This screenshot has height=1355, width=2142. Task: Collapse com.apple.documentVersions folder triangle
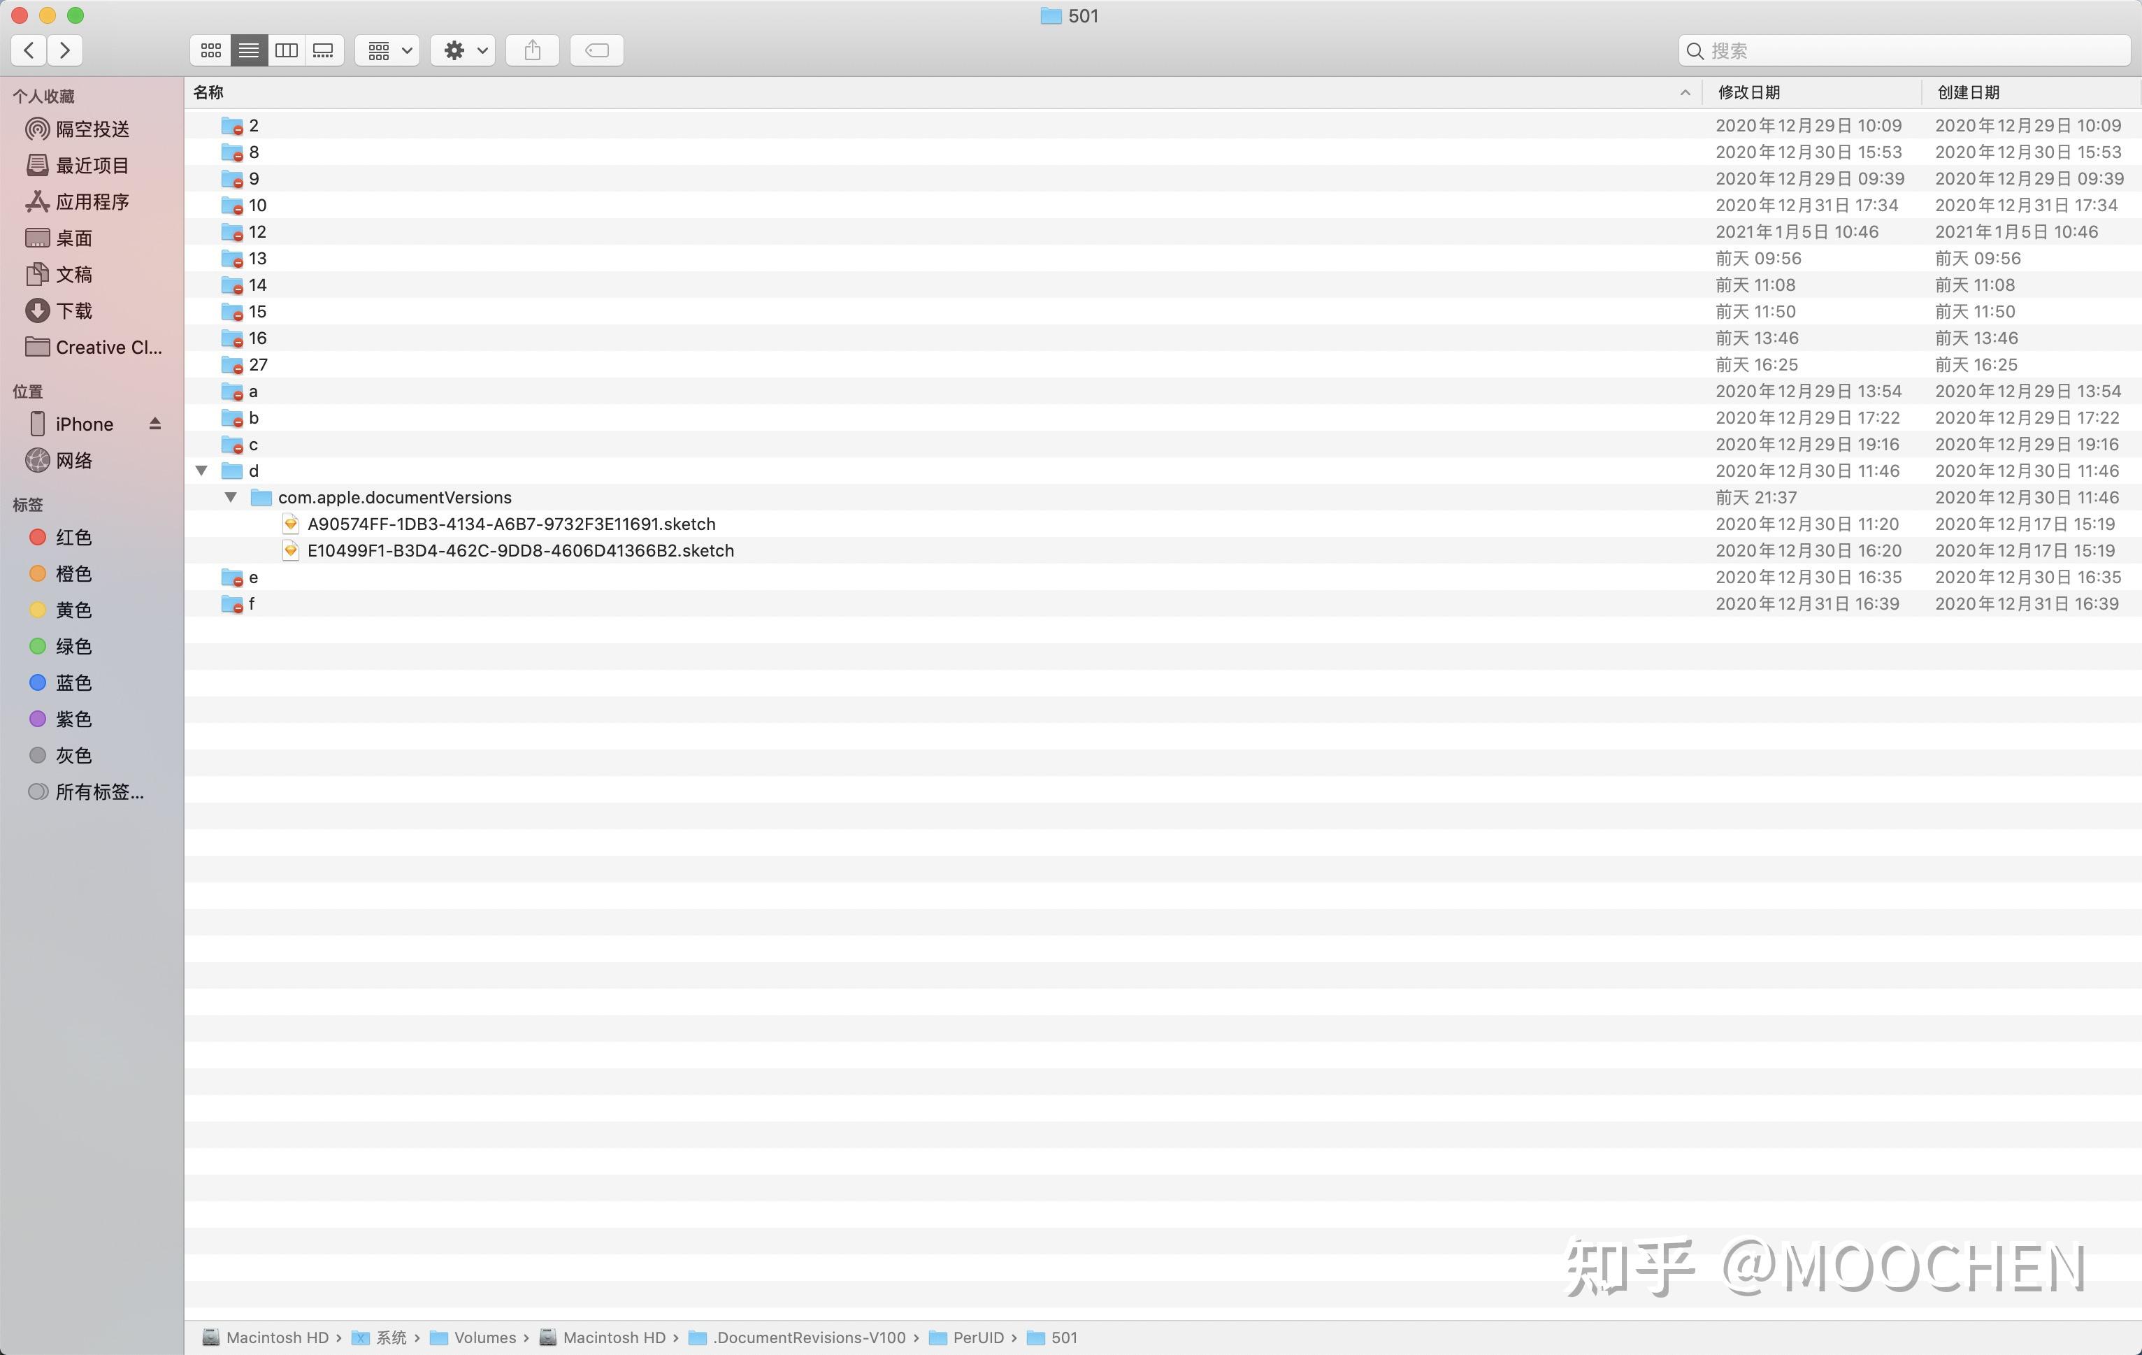pos(231,497)
